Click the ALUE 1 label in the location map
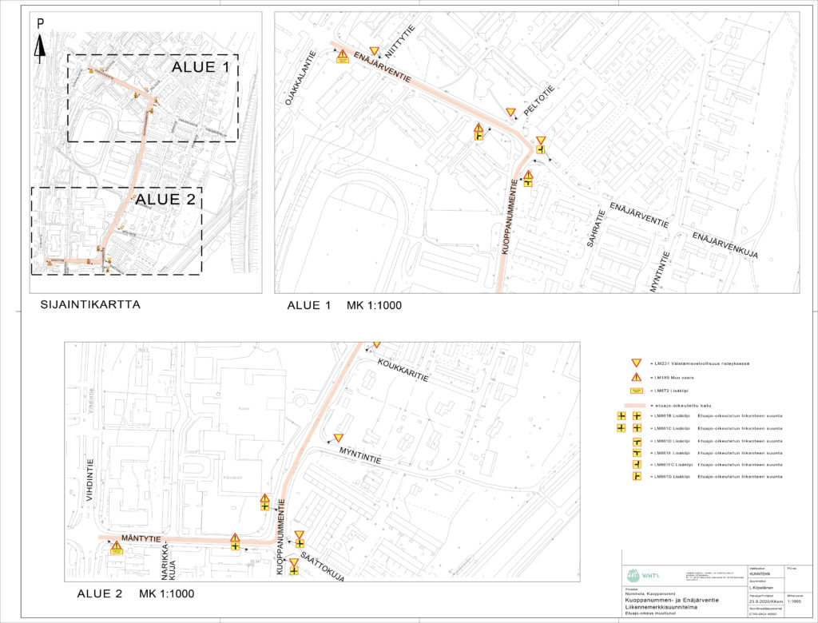Image resolution: width=818 pixels, height=623 pixels. (x=200, y=67)
